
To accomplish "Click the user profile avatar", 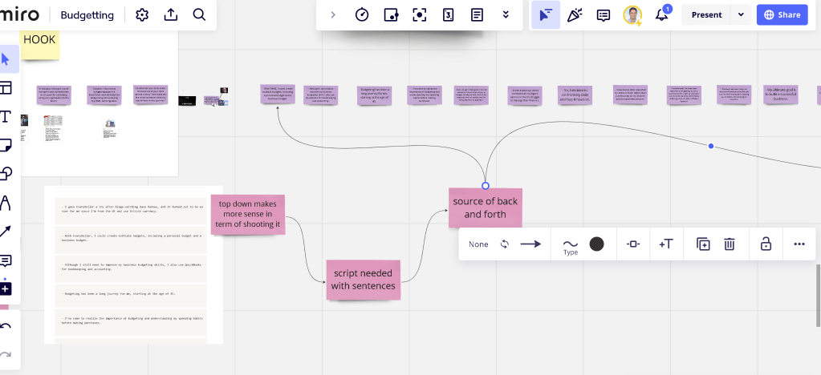I will [x=632, y=14].
